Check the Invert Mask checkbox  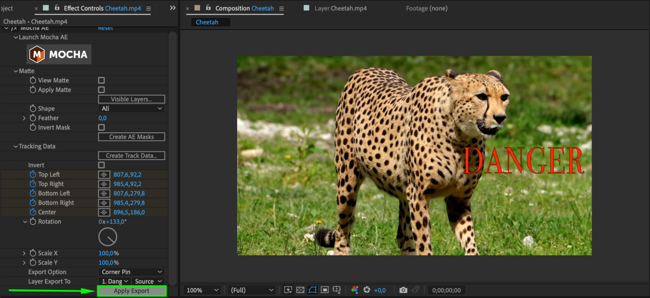coord(101,127)
